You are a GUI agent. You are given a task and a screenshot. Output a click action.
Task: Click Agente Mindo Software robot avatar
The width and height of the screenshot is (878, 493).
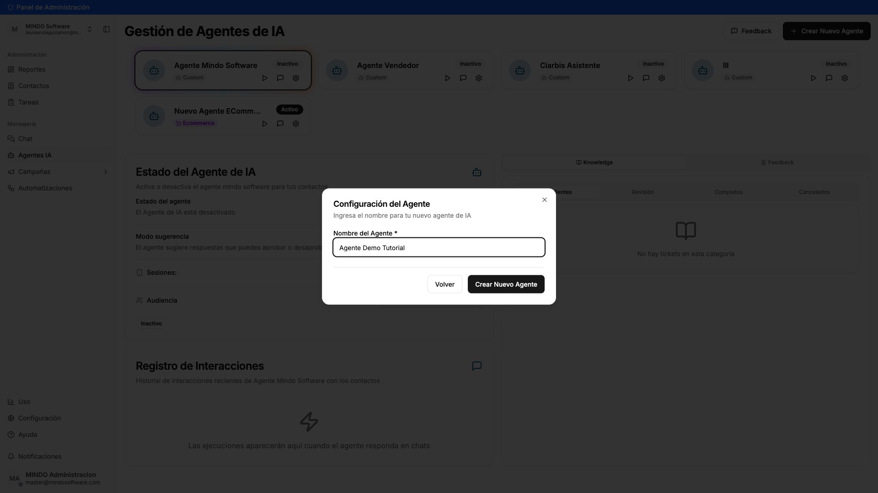coord(154,70)
